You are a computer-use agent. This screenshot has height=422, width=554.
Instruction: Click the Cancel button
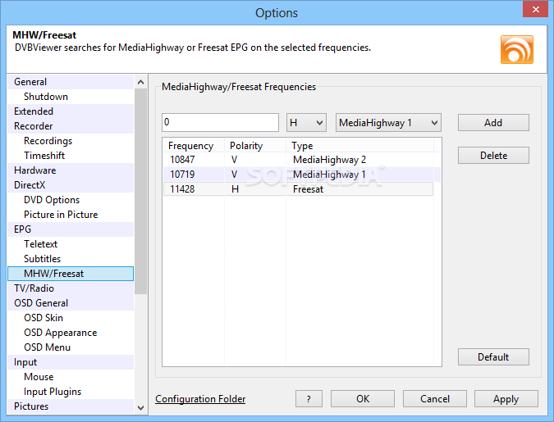434,399
